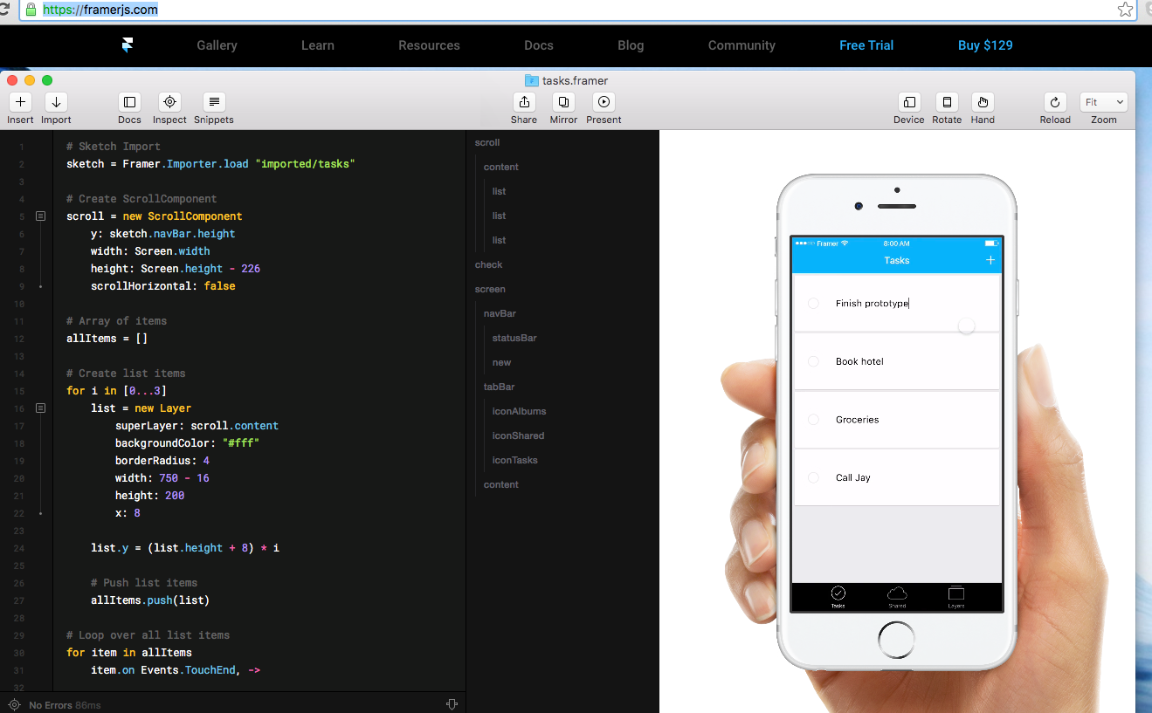Toggle the Inspect tool
The width and height of the screenshot is (1152, 713).
tap(169, 102)
